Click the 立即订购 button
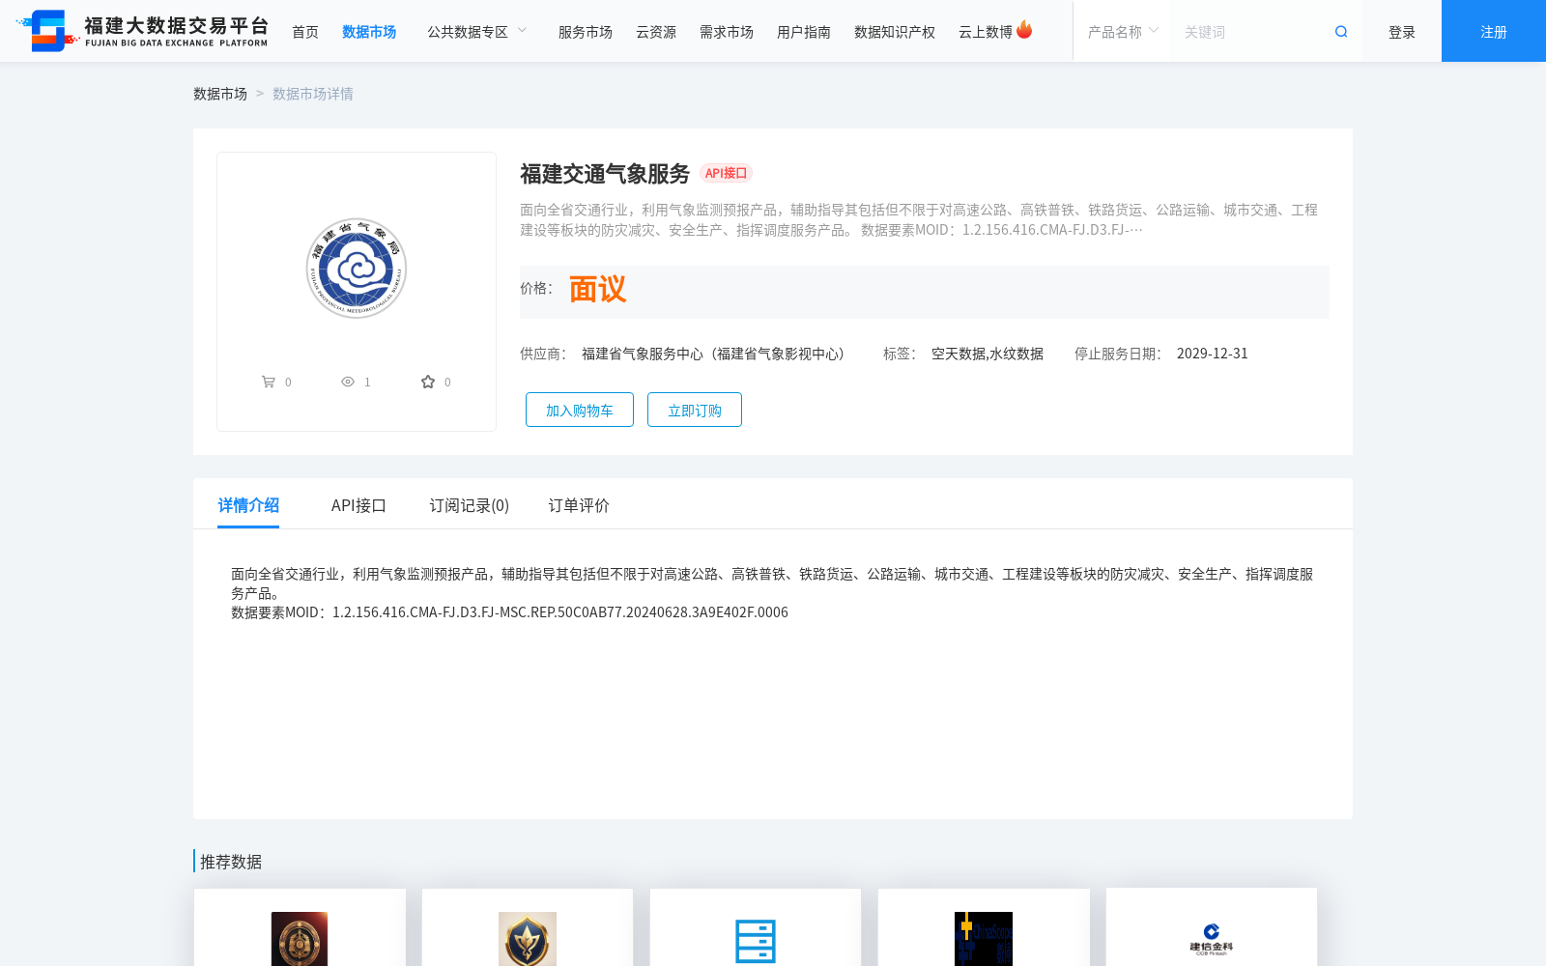The height and width of the screenshot is (966, 1546). (695, 410)
